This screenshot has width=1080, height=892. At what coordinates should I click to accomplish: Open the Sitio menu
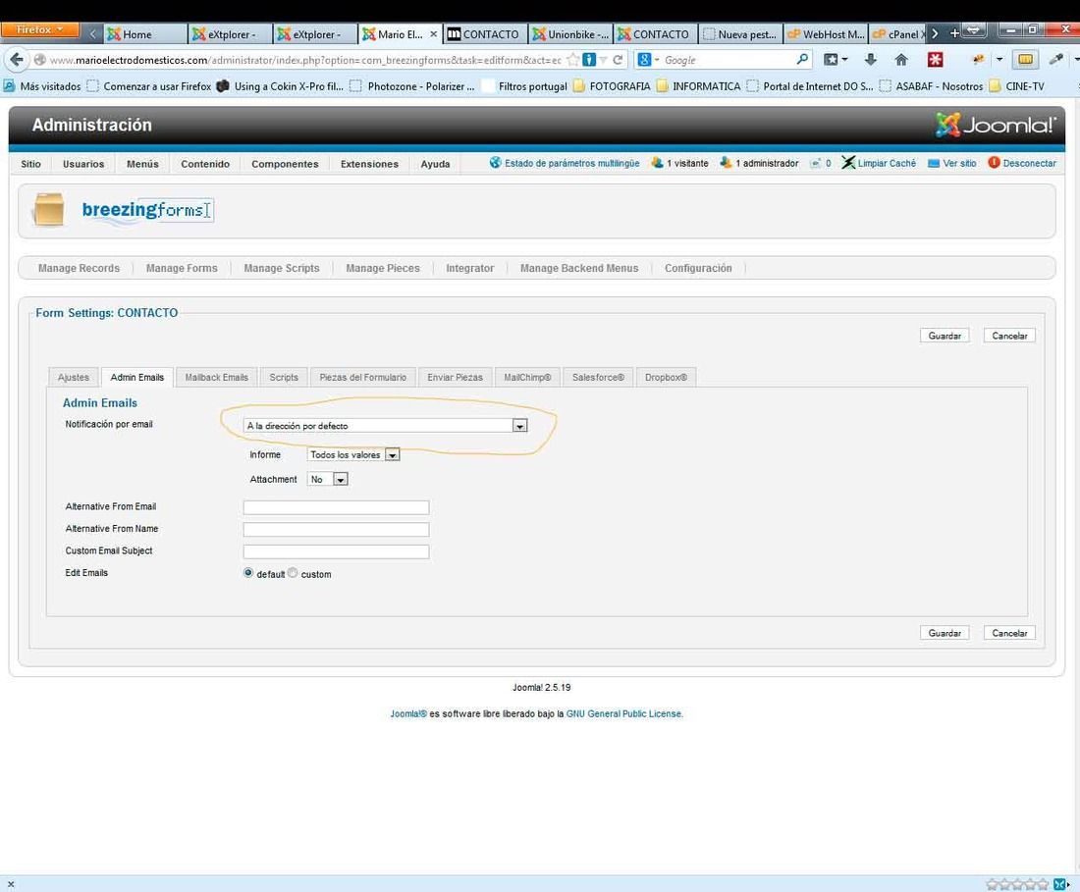click(x=31, y=164)
